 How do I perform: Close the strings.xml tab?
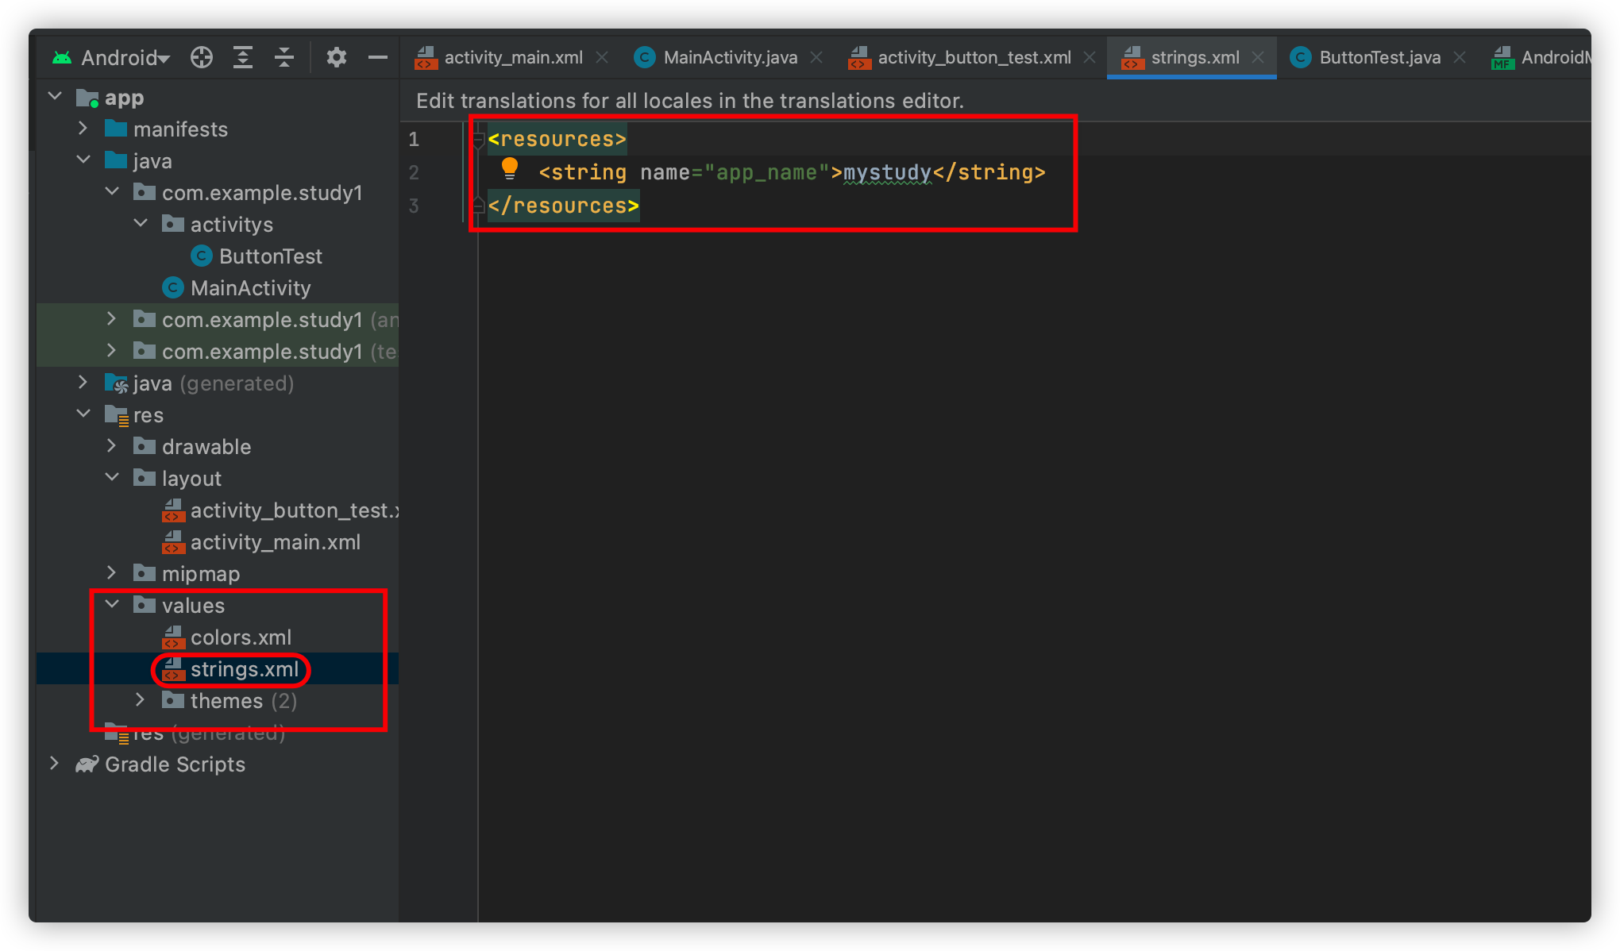coord(1258,57)
